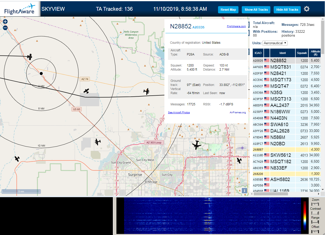
Task: Select the MSQT173 row
Action: click(286, 80)
